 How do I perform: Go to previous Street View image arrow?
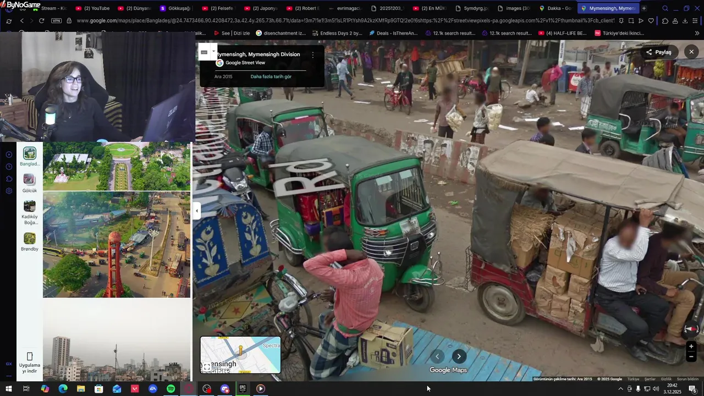[438, 356]
